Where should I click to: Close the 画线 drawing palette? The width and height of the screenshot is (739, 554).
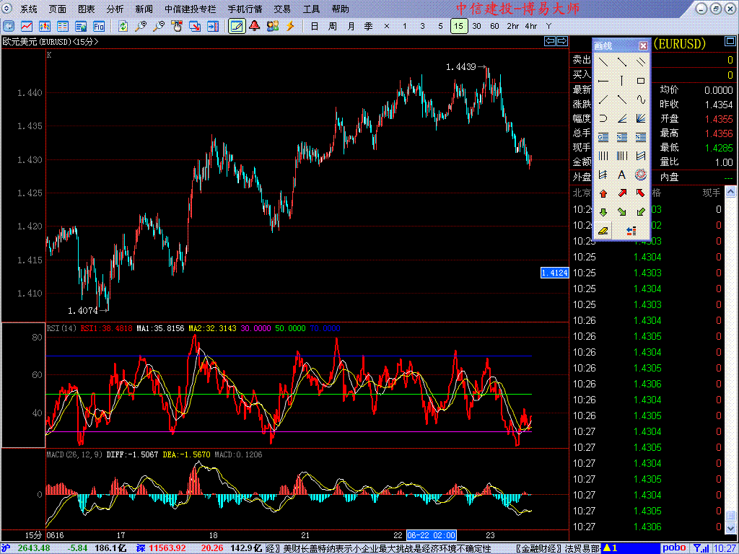[643, 45]
